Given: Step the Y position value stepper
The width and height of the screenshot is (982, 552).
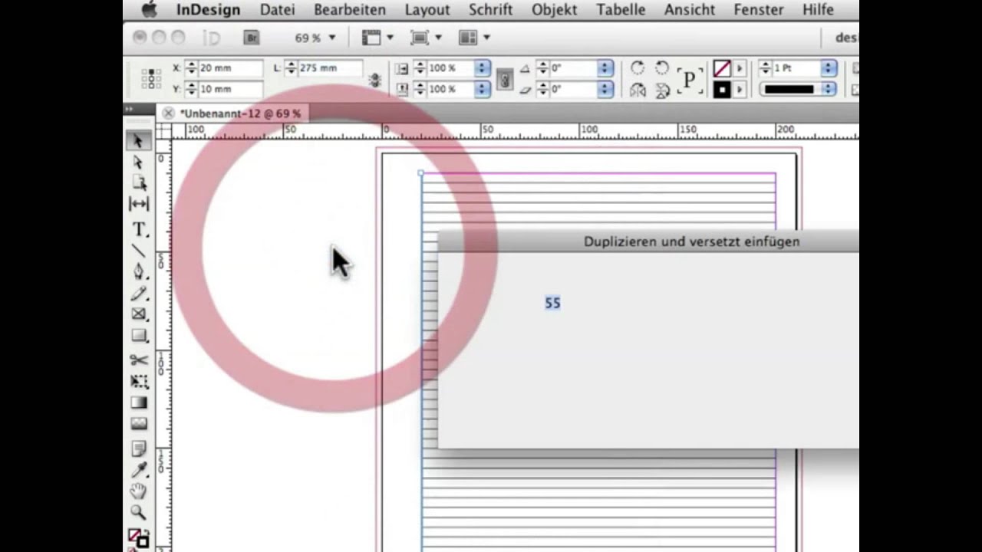Looking at the screenshot, I should tap(192, 90).
